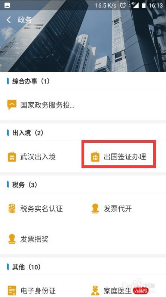166x298 pixels.
Task: Tap the 税务实名认证 tax icon
Action: coord(12,209)
